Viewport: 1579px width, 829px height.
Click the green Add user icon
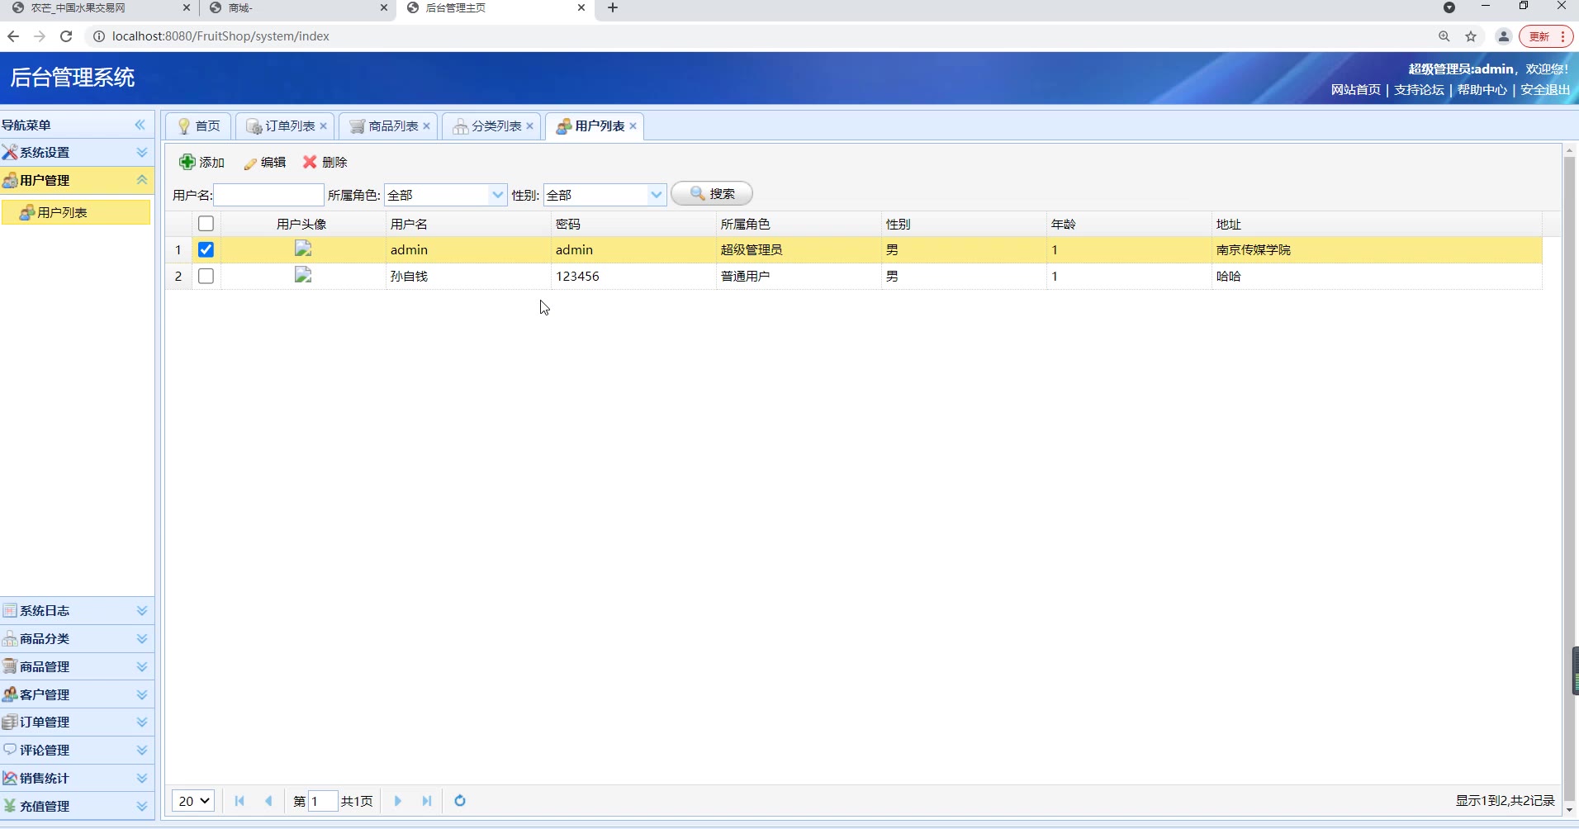point(187,162)
